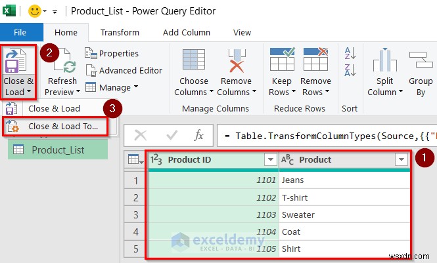Open the Add Column tab
This screenshot has width=437, height=263.
187,33
